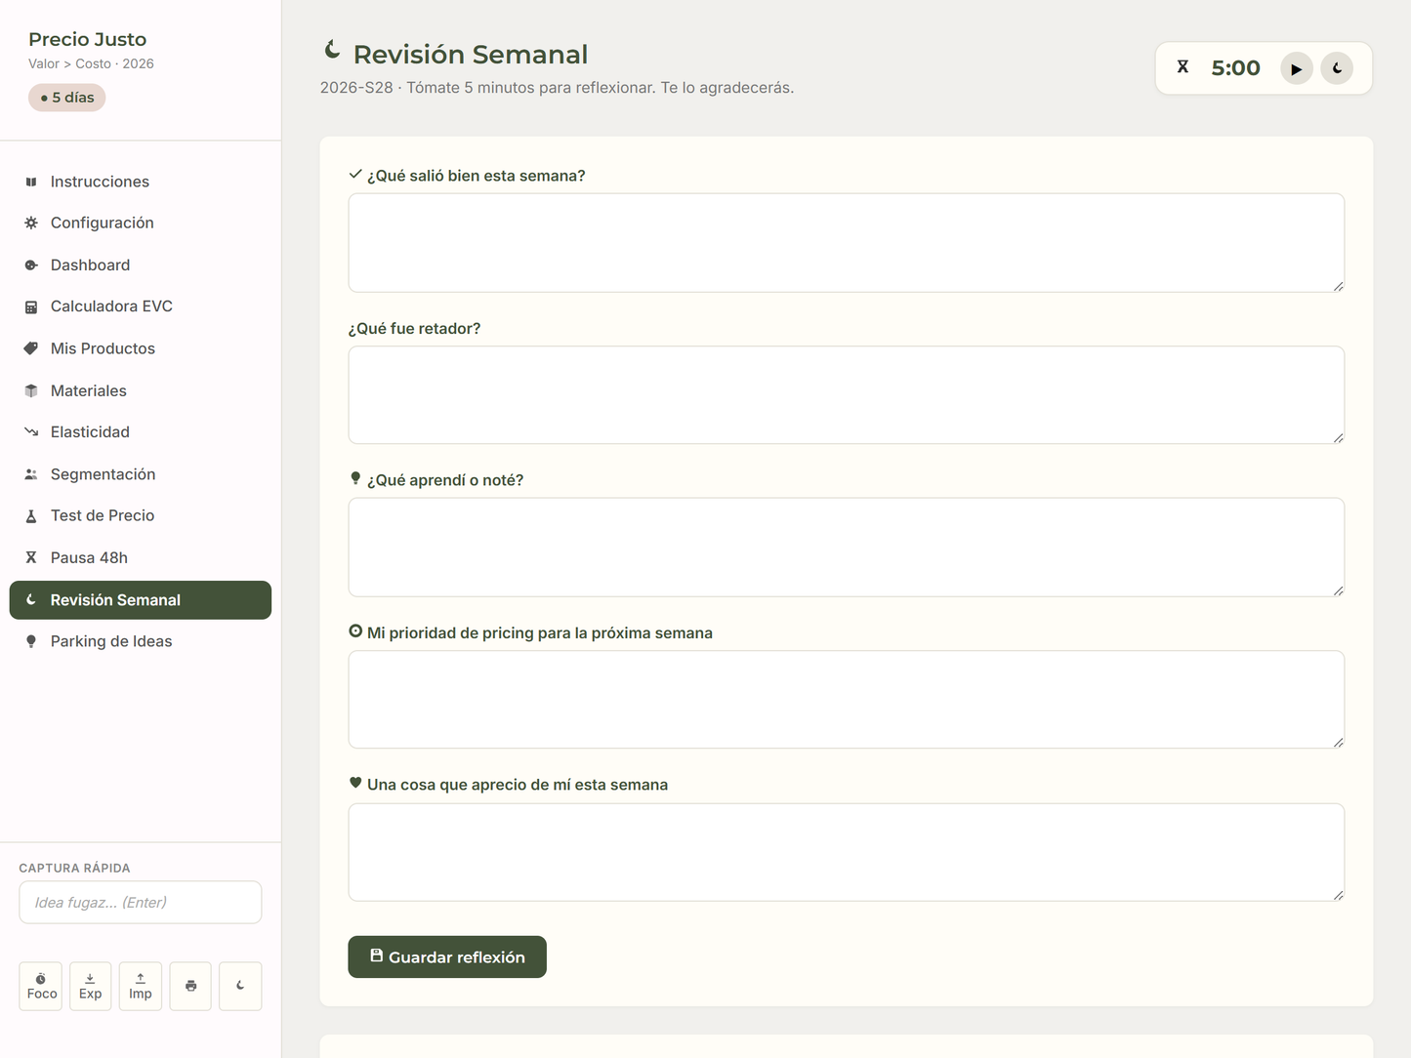Click the '¿Qué salió bien esta semana?' text area
1411x1058 pixels.
pyautogui.click(x=847, y=243)
